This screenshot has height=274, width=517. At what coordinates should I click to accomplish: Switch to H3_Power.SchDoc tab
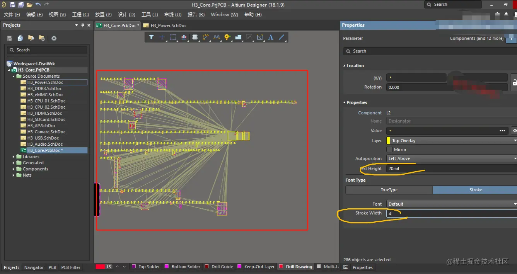[165, 26]
